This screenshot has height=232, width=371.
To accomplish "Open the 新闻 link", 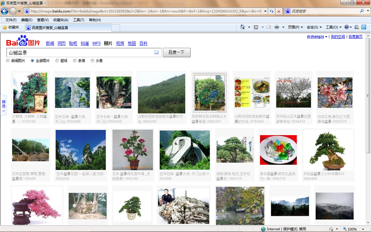I will (50, 43).
